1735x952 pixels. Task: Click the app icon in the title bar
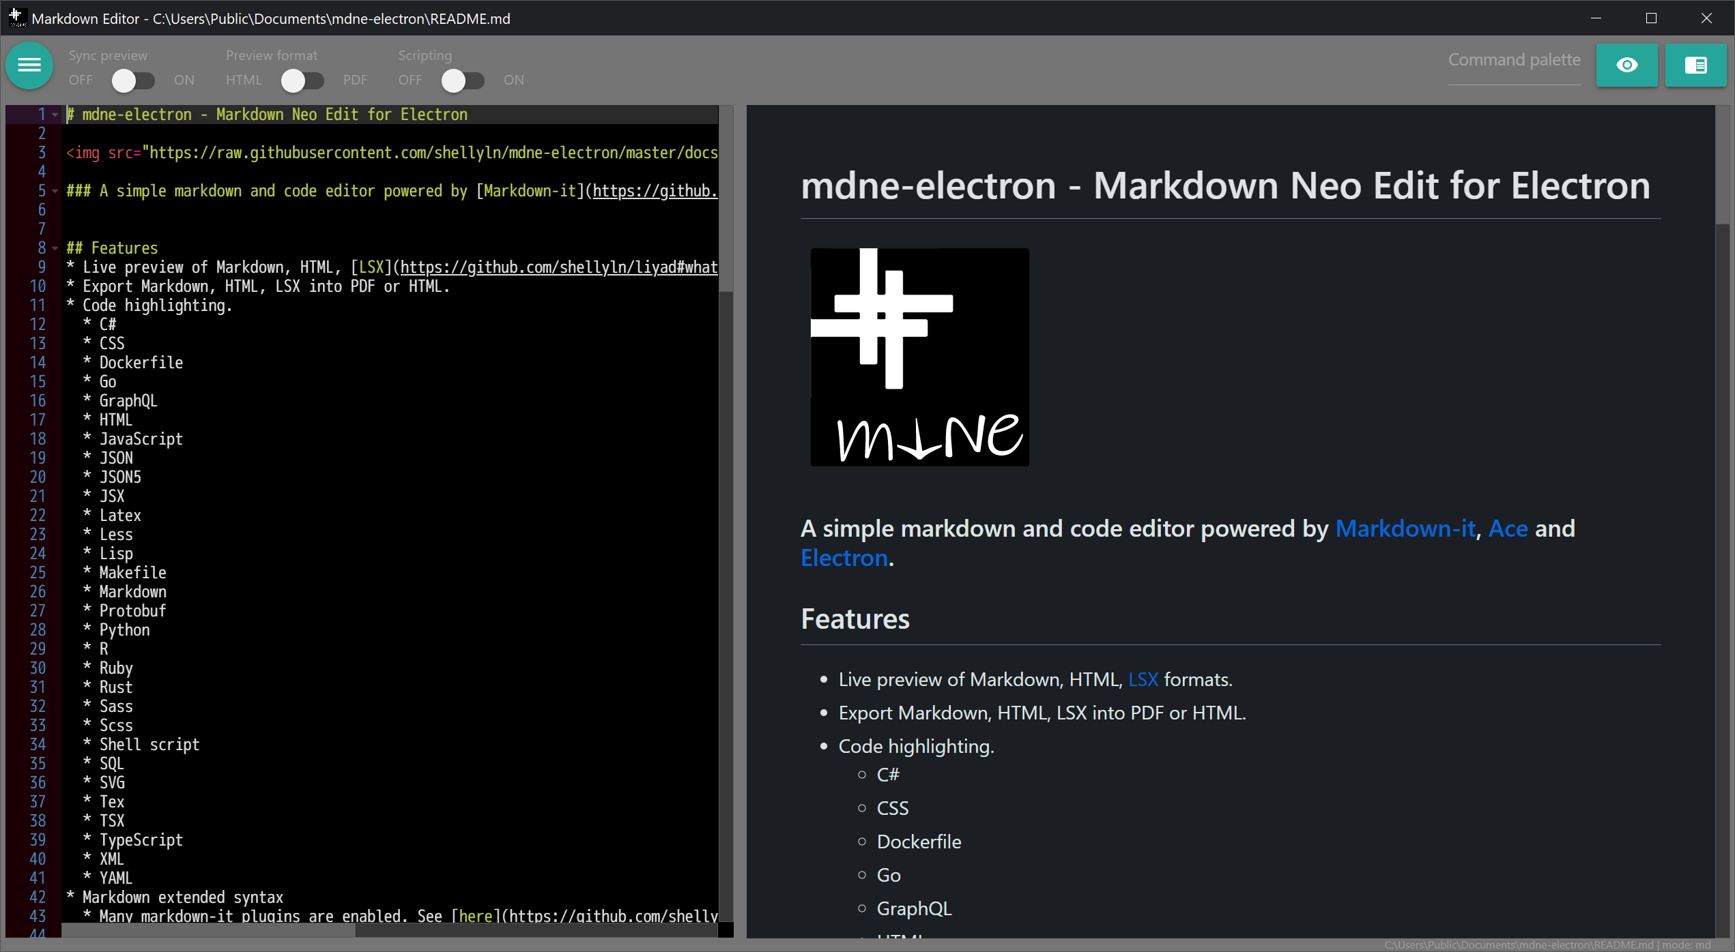pyautogui.click(x=16, y=18)
